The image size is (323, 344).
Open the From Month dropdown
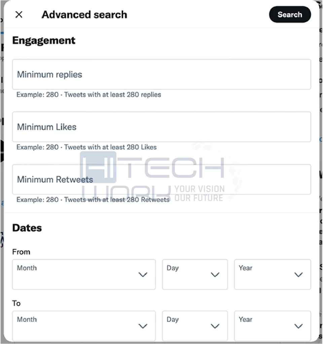[84, 274]
